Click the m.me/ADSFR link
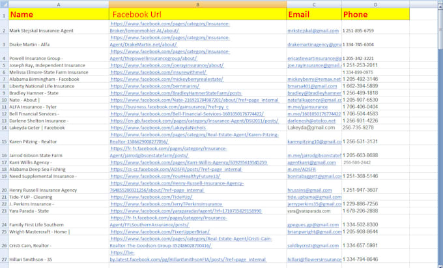Image resolution: width=443 pixels, height=268 pixels. pos(302,170)
